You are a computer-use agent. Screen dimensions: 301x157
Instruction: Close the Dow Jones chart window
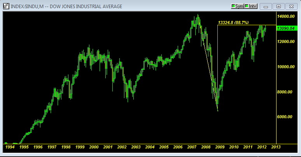pyautogui.click(x=291, y=6)
